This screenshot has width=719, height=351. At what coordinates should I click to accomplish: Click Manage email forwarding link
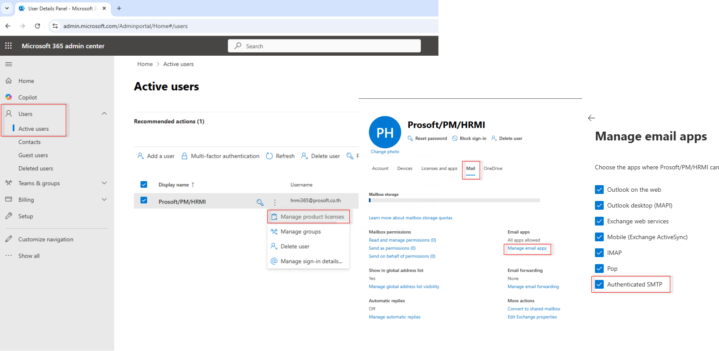click(533, 287)
